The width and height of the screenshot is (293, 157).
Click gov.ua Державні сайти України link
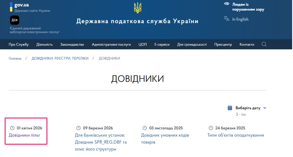tap(32, 8)
